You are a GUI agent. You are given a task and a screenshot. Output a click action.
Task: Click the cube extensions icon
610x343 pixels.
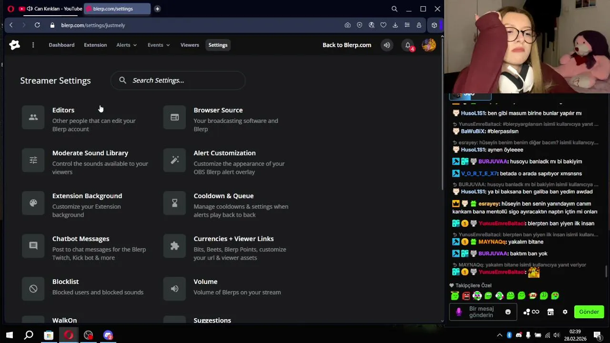click(434, 25)
